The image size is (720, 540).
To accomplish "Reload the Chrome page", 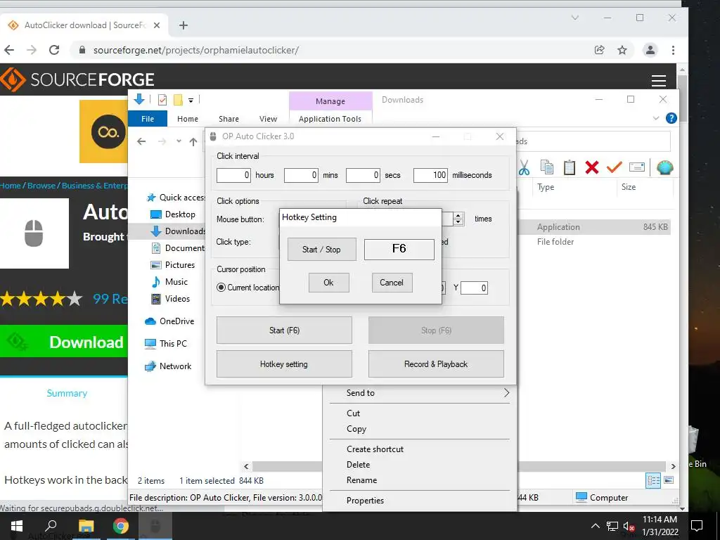I will (x=54, y=50).
